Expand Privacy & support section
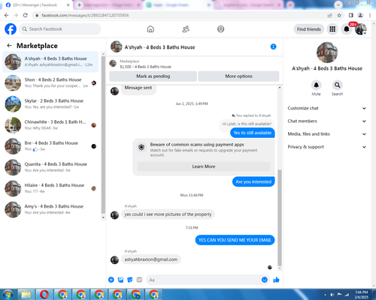Image resolution: width=376 pixels, height=300 pixels. [x=327, y=147]
